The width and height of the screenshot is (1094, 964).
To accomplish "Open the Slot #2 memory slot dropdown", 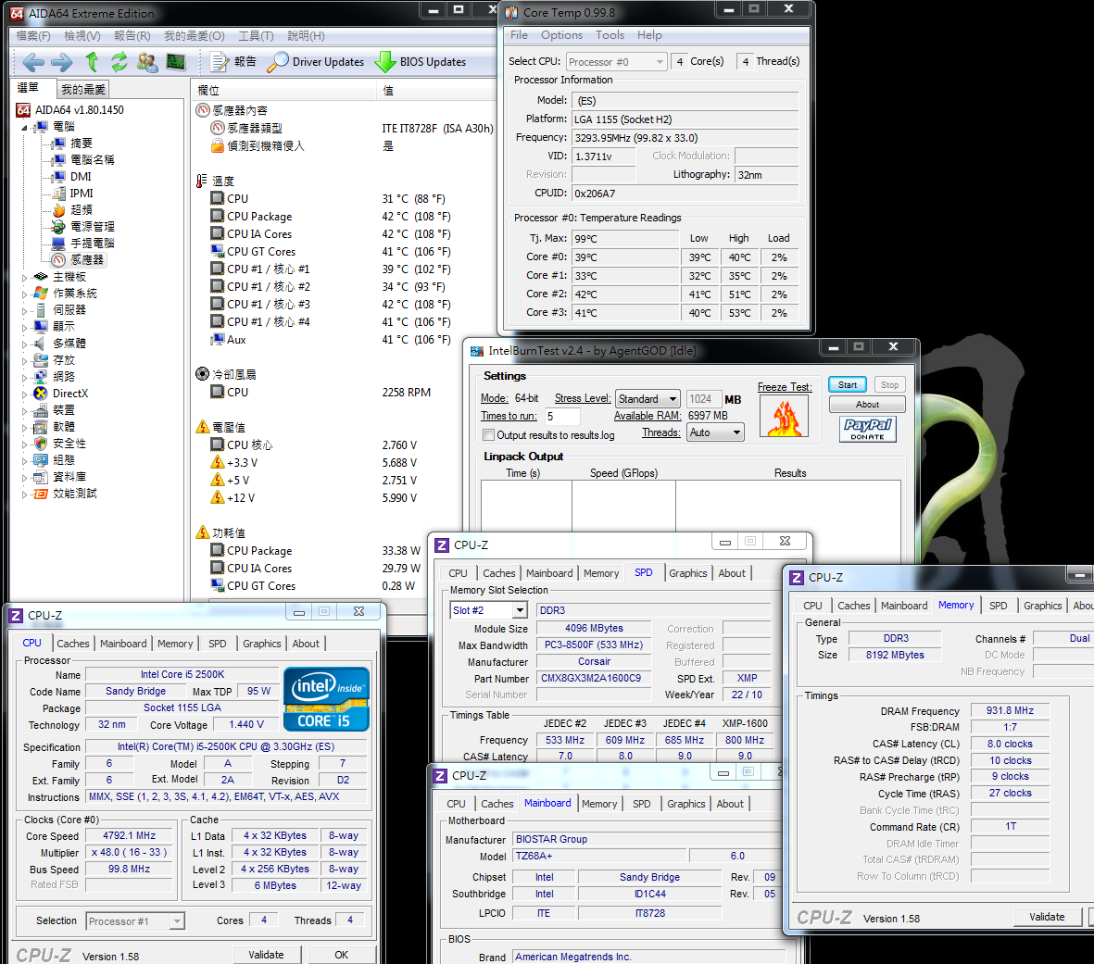I will (488, 610).
